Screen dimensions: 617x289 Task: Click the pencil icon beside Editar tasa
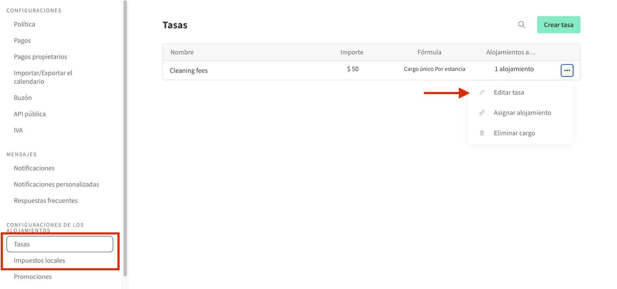pyautogui.click(x=482, y=92)
